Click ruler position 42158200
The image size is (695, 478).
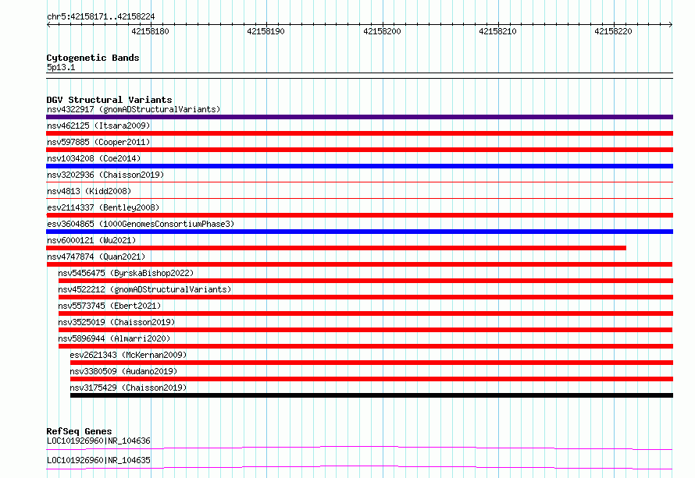[382, 31]
